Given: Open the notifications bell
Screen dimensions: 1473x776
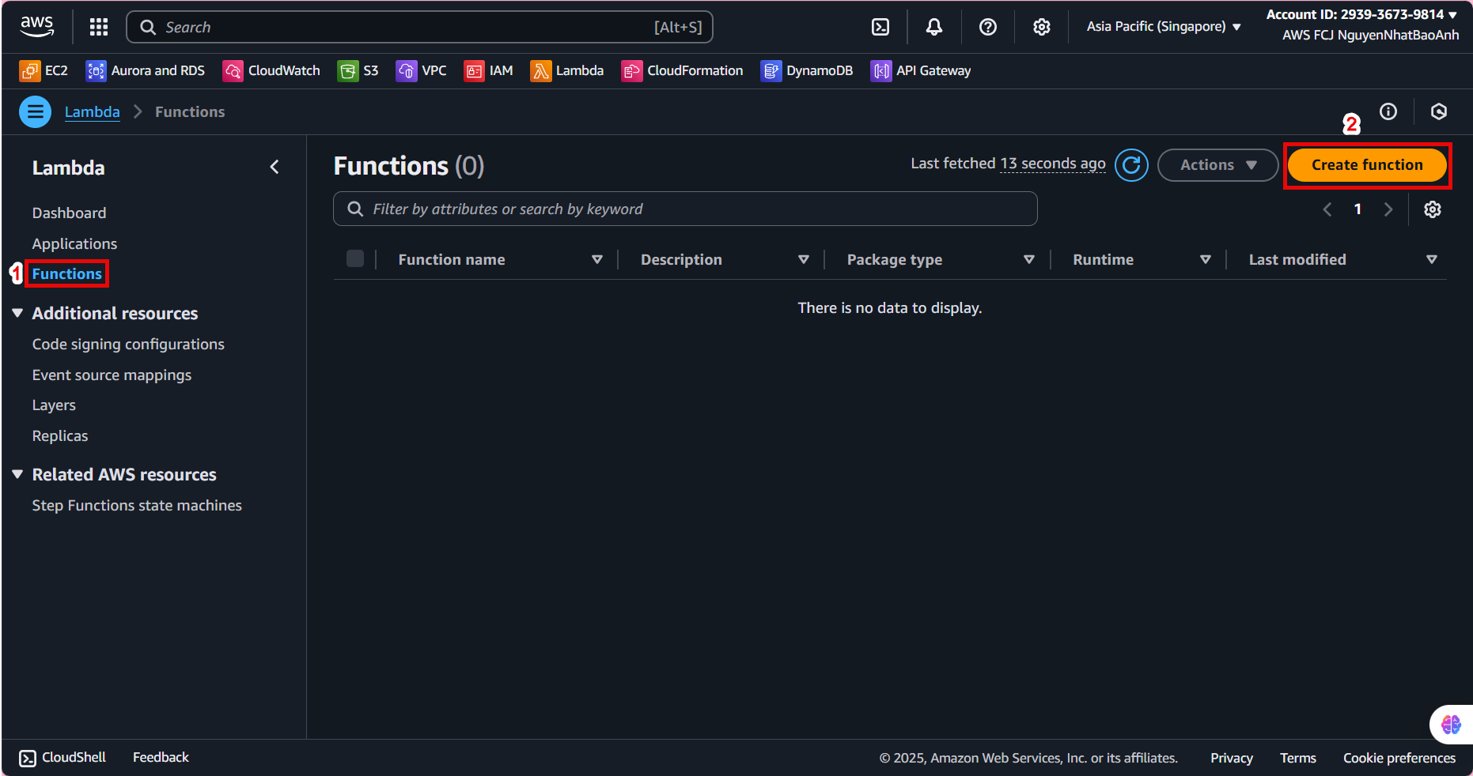Looking at the screenshot, I should [x=933, y=27].
